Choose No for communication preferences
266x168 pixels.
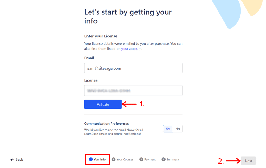178,129
